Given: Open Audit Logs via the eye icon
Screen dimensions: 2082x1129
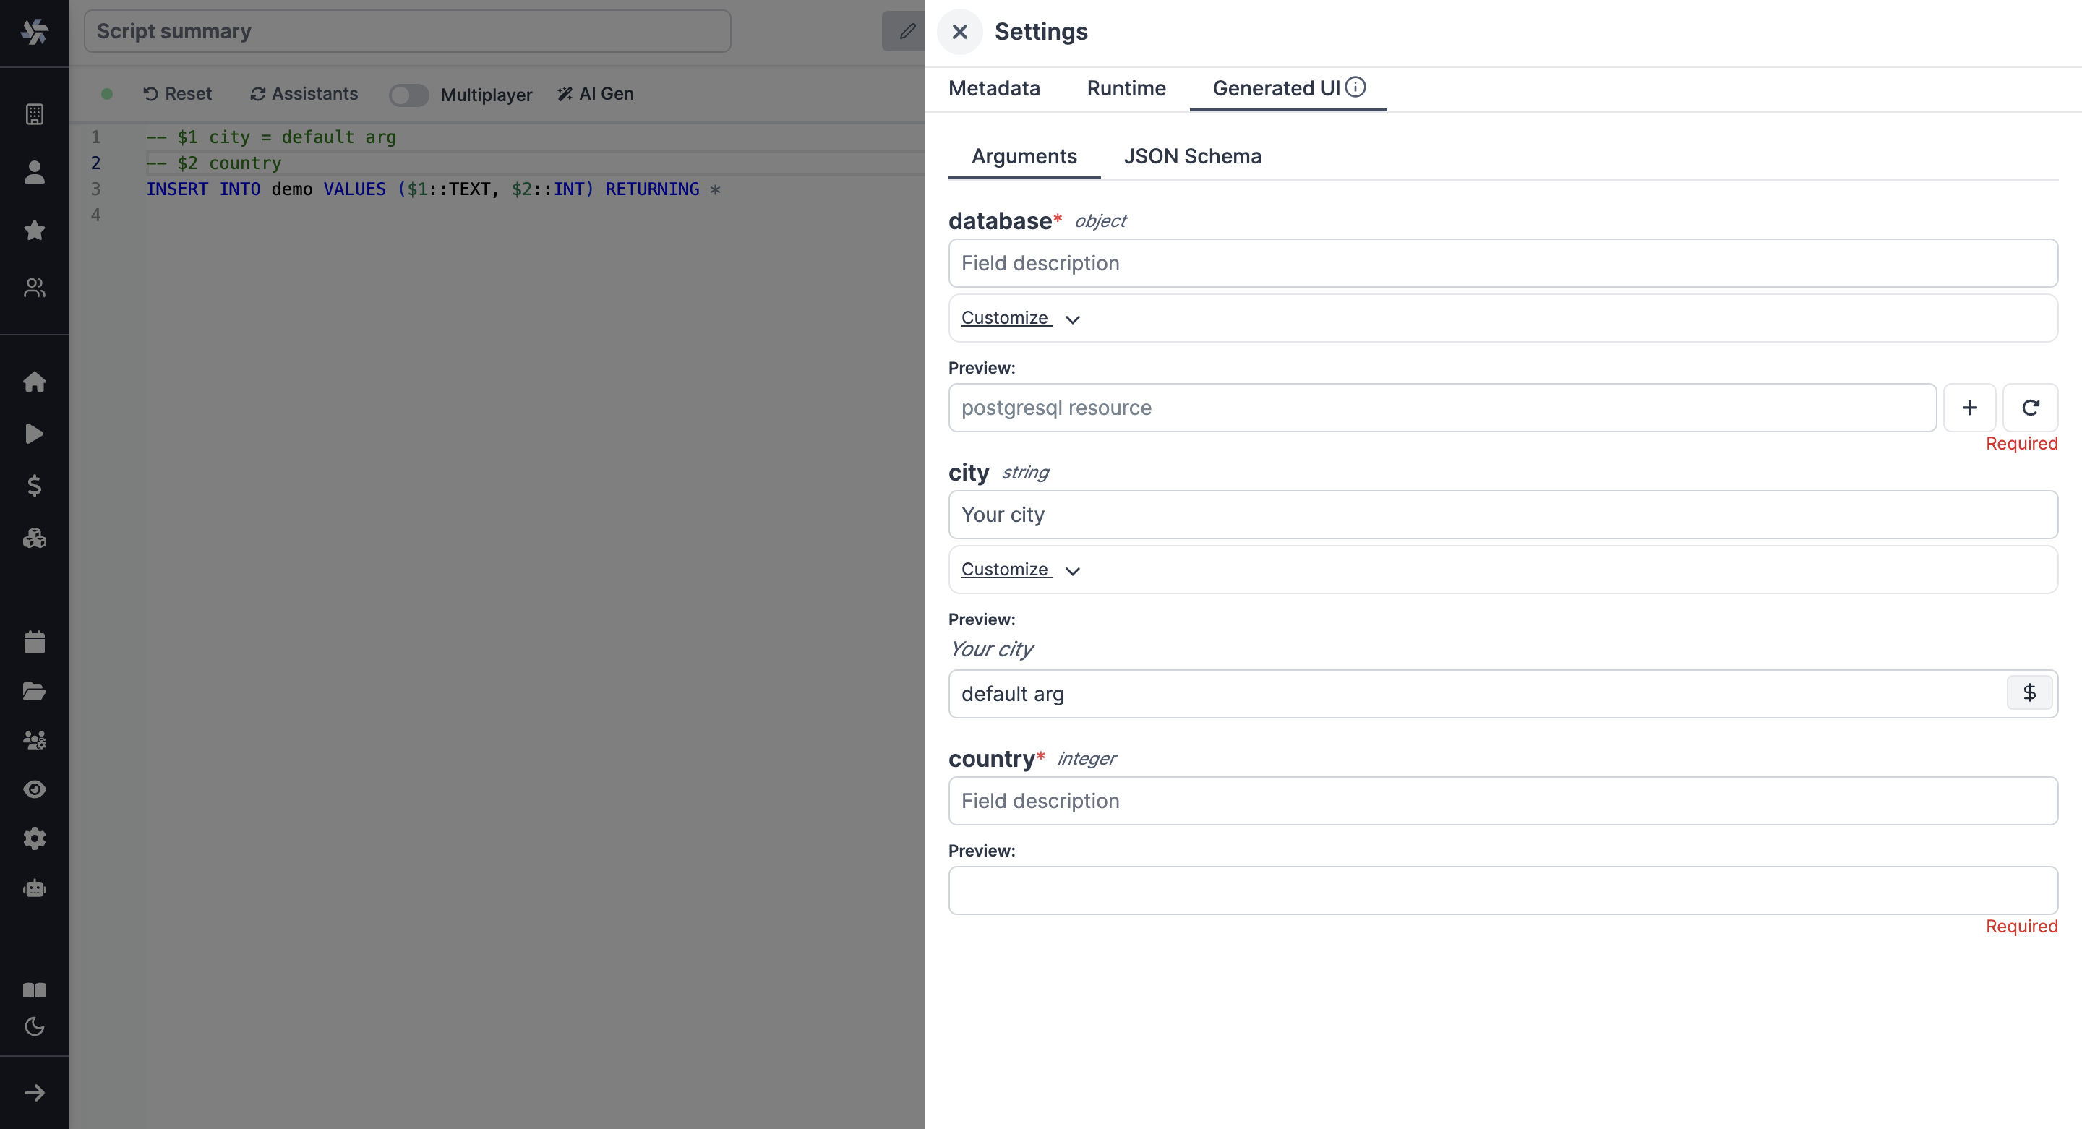Looking at the screenshot, I should pos(35,789).
